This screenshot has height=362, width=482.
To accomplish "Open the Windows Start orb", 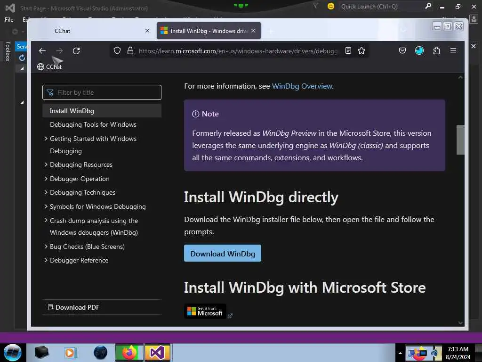I will tap(12, 353).
